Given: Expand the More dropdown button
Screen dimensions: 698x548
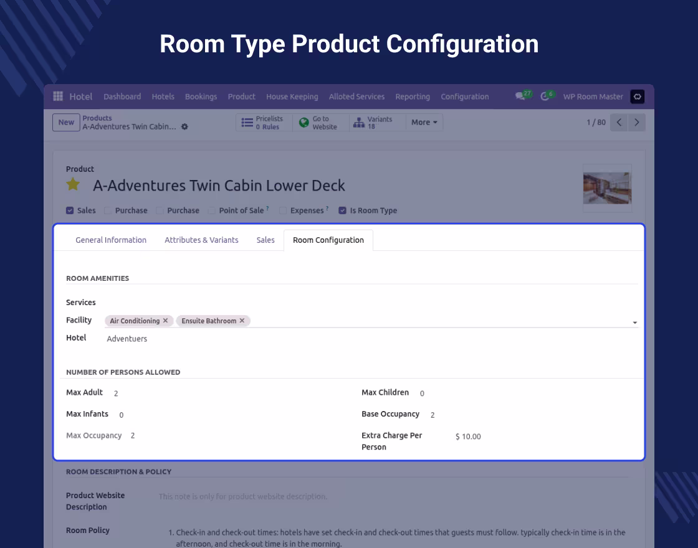Looking at the screenshot, I should point(424,122).
